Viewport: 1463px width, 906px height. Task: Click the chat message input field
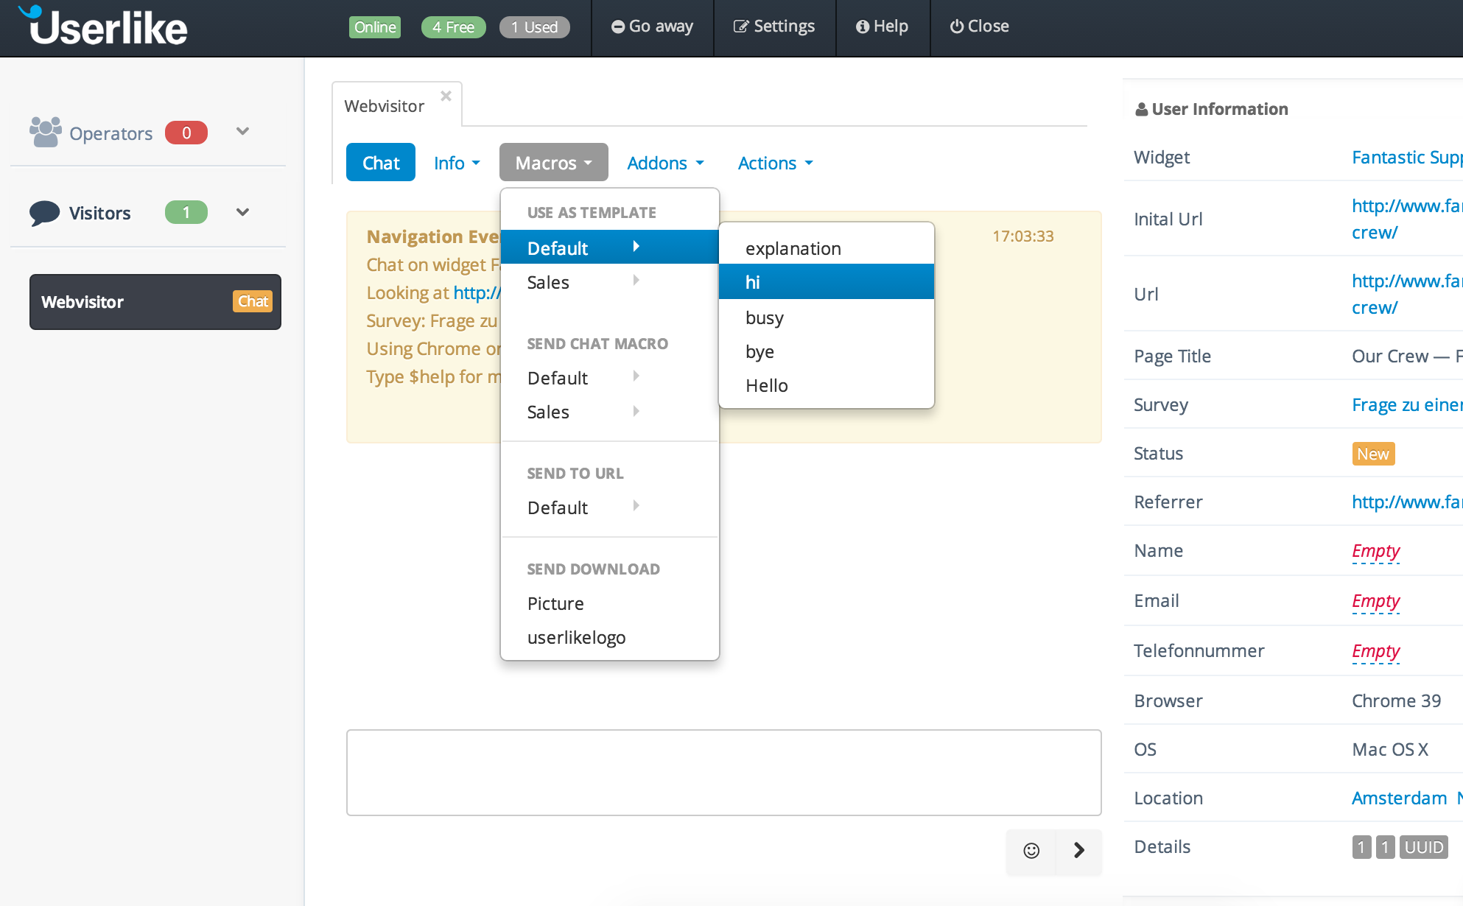coord(723,773)
